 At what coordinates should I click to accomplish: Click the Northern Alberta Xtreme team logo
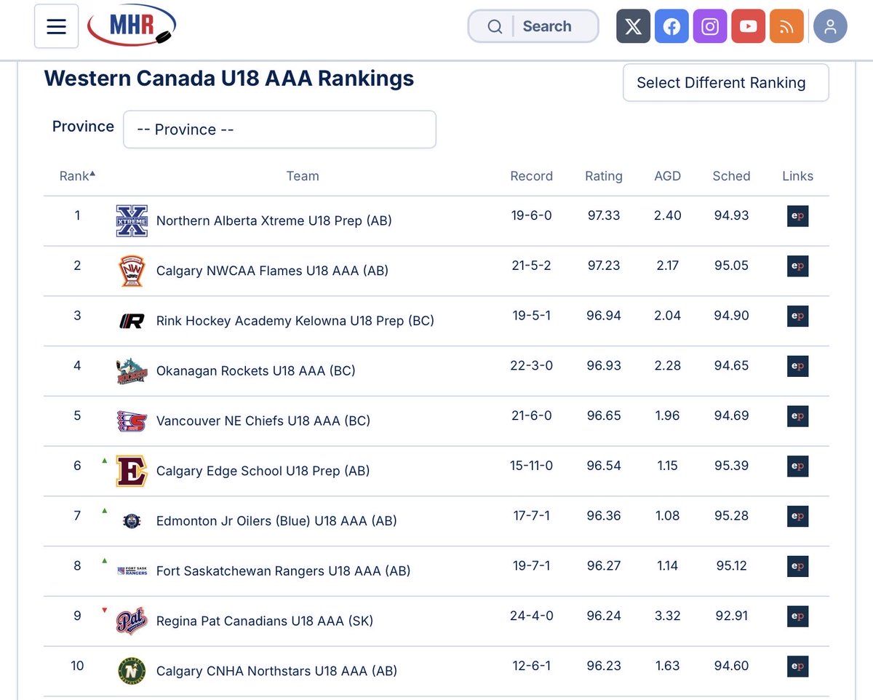(x=132, y=220)
